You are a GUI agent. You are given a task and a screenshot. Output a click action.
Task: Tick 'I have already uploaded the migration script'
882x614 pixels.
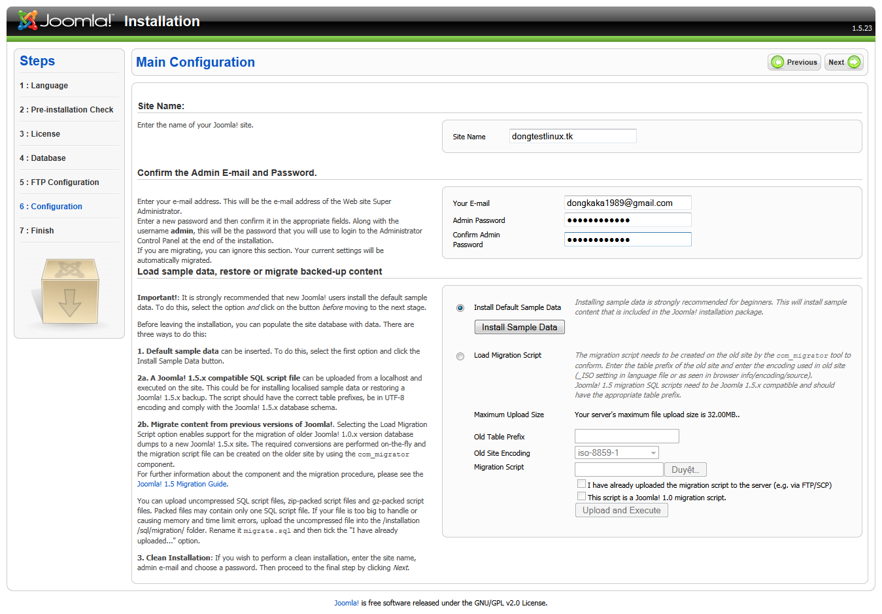point(581,484)
